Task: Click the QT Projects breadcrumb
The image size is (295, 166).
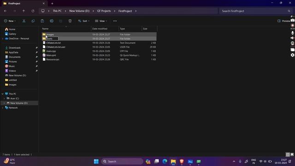Action: pyautogui.click(x=104, y=11)
